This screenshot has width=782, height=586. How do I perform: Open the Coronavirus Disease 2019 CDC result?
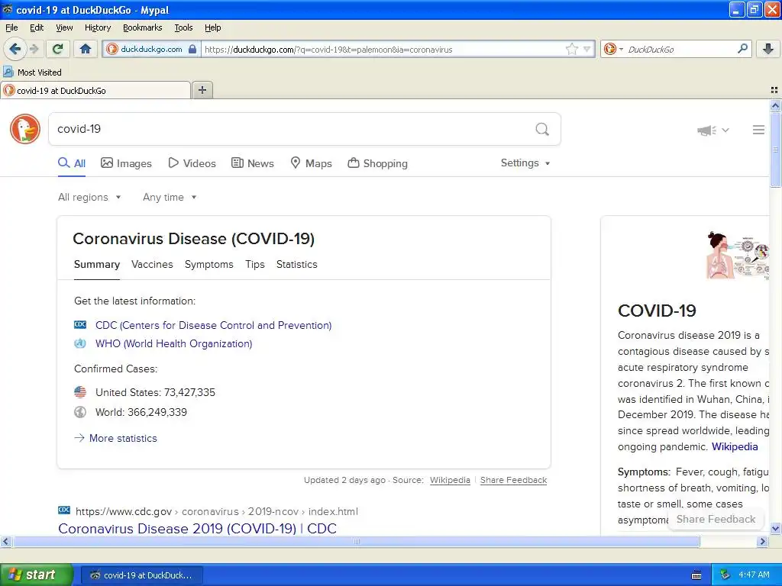[x=198, y=528]
